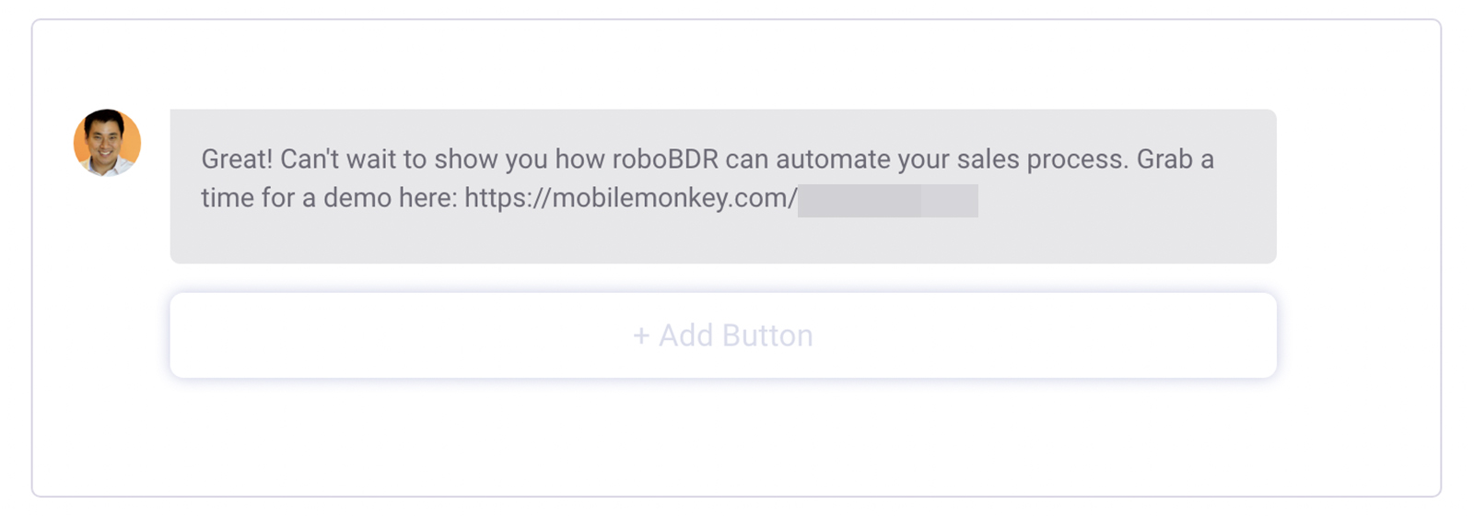Click the grayed-out redacted part of URL
Screen dimensions: 1474x516
coord(887,200)
